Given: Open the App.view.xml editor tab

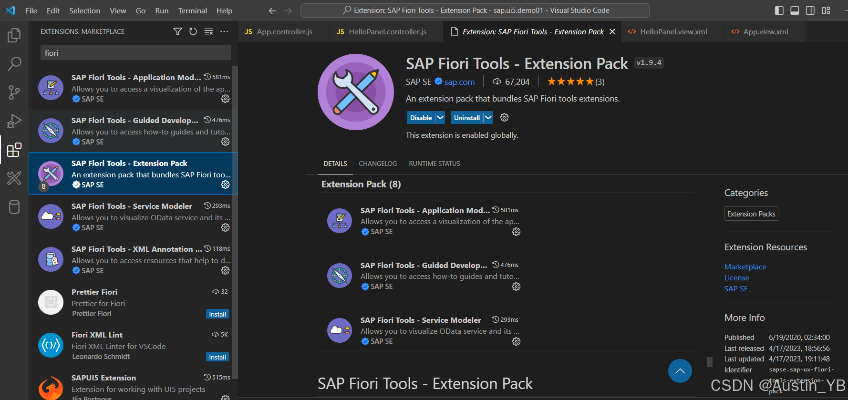Looking at the screenshot, I should [x=765, y=31].
